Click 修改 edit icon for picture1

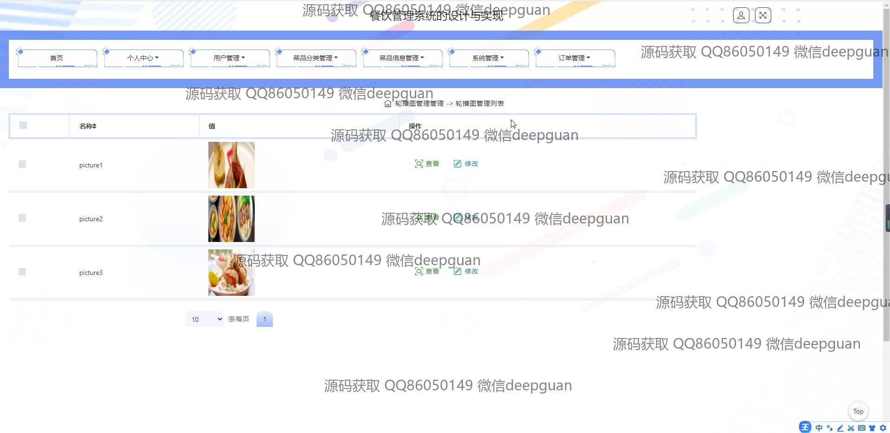pos(458,164)
